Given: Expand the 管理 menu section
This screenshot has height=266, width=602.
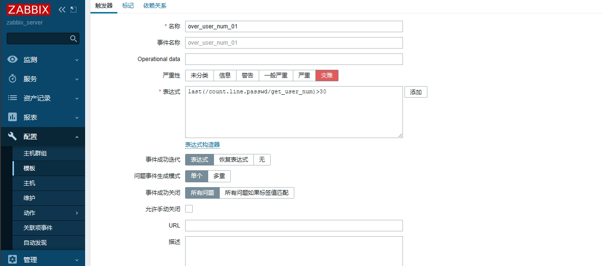Looking at the screenshot, I should point(77,260).
